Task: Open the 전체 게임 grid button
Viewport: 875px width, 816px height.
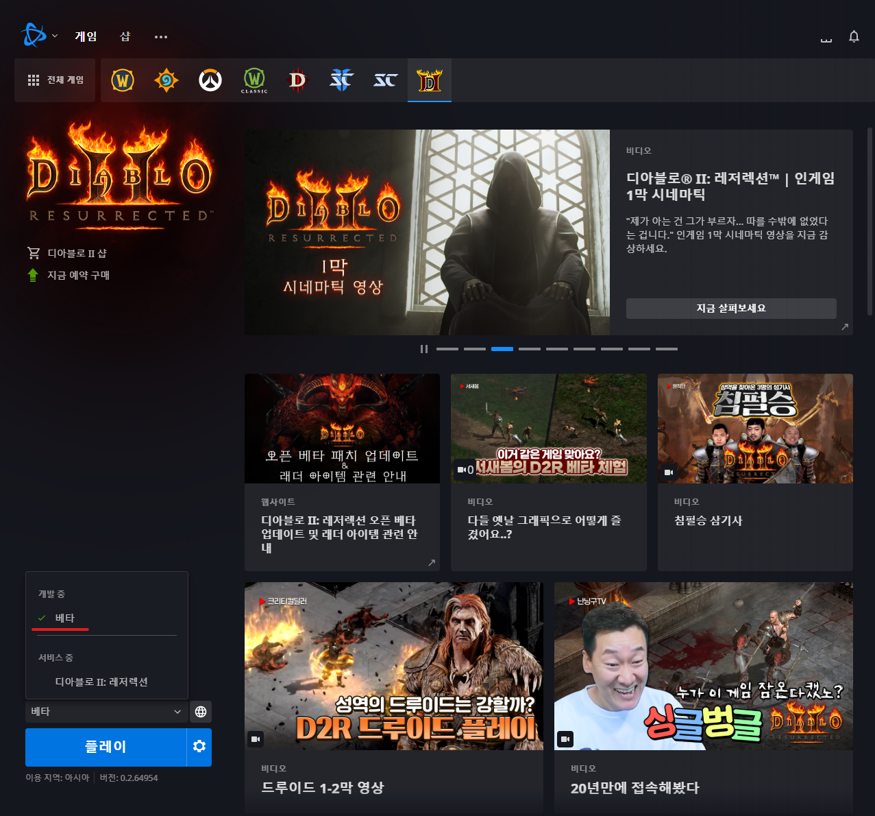Action: point(55,80)
